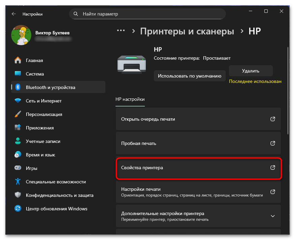Maximize the Settings window
This screenshot has width=295, height=240.
266,11
